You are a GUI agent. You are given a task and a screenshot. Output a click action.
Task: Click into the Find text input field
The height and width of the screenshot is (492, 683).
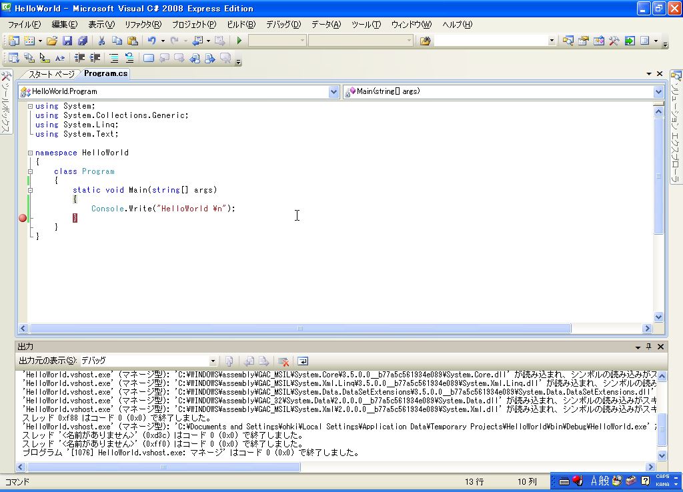pyautogui.click(x=490, y=41)
